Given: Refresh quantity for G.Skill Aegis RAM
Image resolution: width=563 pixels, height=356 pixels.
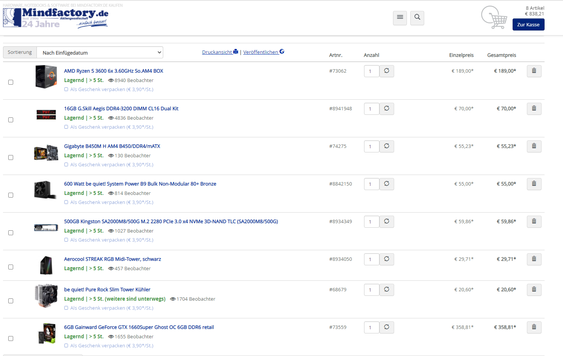Looking at the screenshot, I should pyautogui.click(x=387, y=108).
